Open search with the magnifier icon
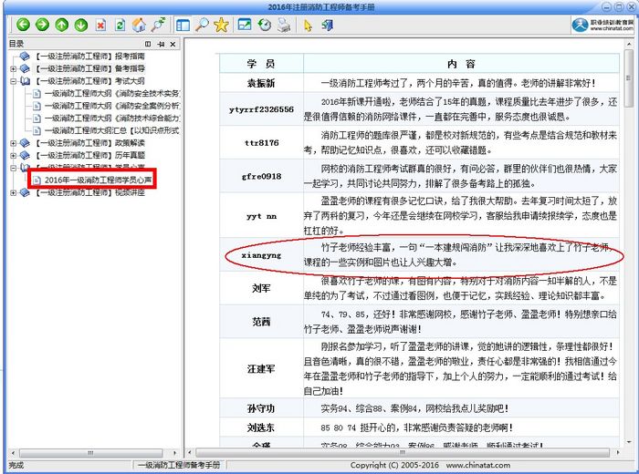 202,25
